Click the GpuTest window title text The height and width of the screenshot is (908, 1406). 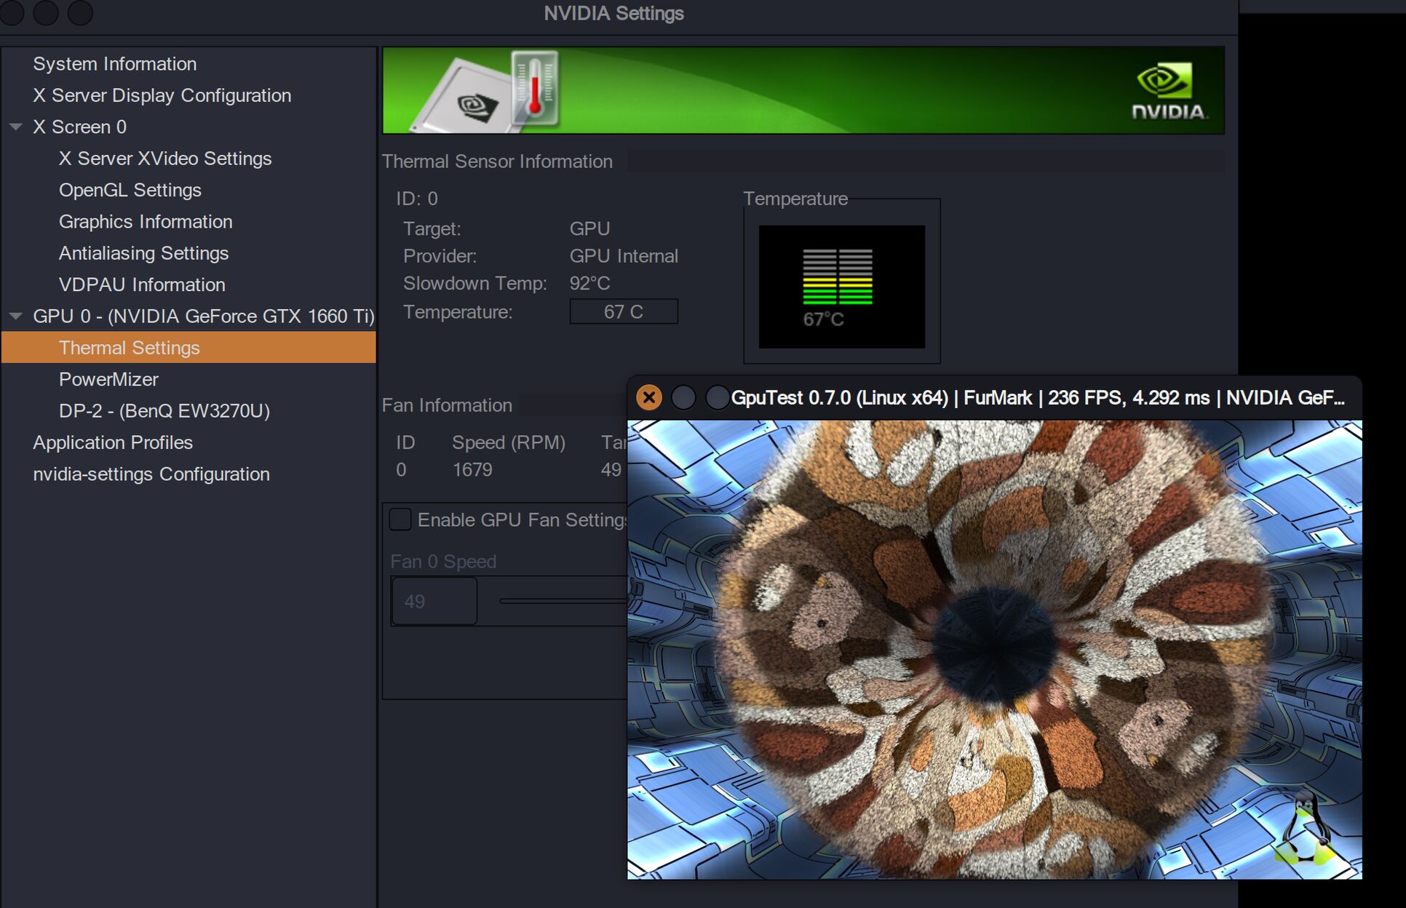click(1038, 397)
